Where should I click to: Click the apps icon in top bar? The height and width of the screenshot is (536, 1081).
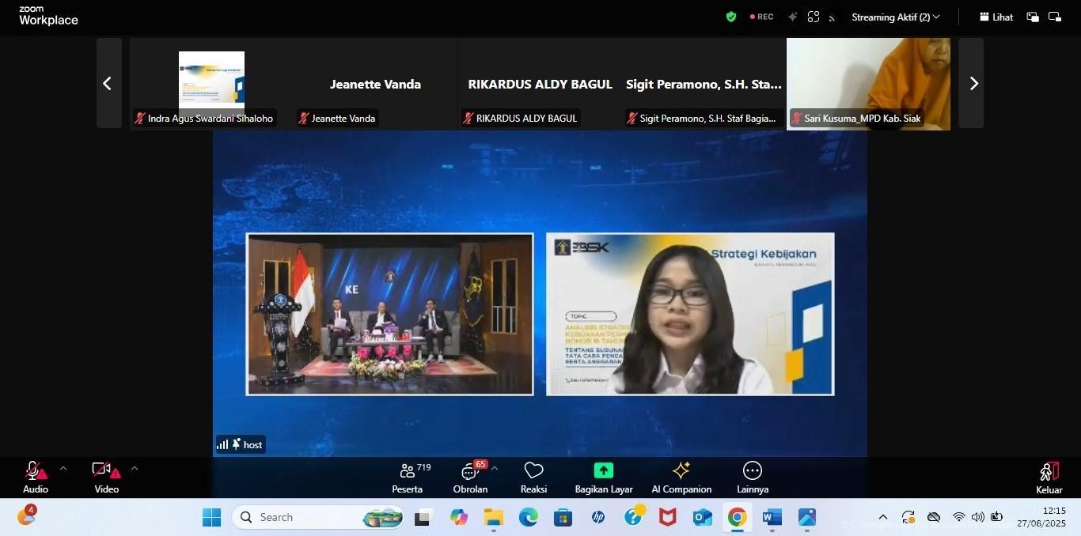pos(814,17)
